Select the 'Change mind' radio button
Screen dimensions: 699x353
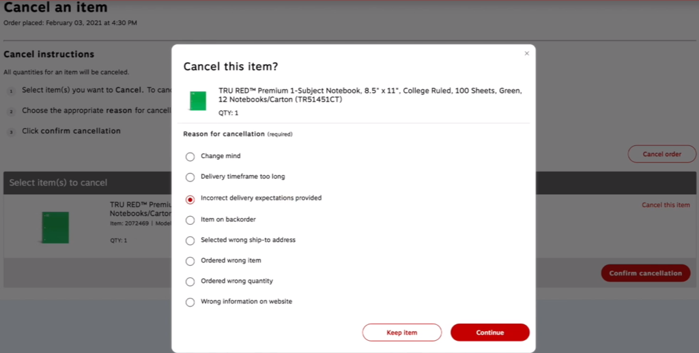(190, 157)
